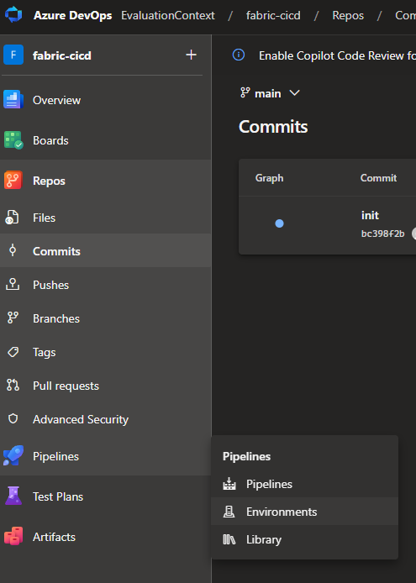This screenshot has width=416, height=583.
Task: Click the EvaluationContext breadcrumb link
Action: tap(168, 15)
